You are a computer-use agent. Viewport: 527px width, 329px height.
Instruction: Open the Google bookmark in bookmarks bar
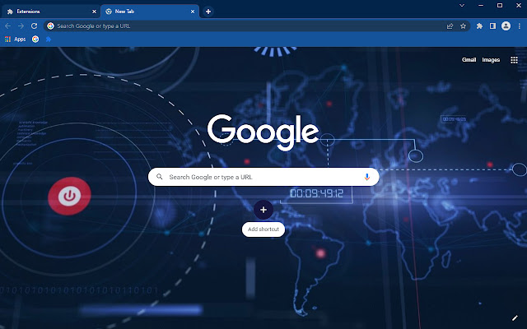tap(35, 39)
